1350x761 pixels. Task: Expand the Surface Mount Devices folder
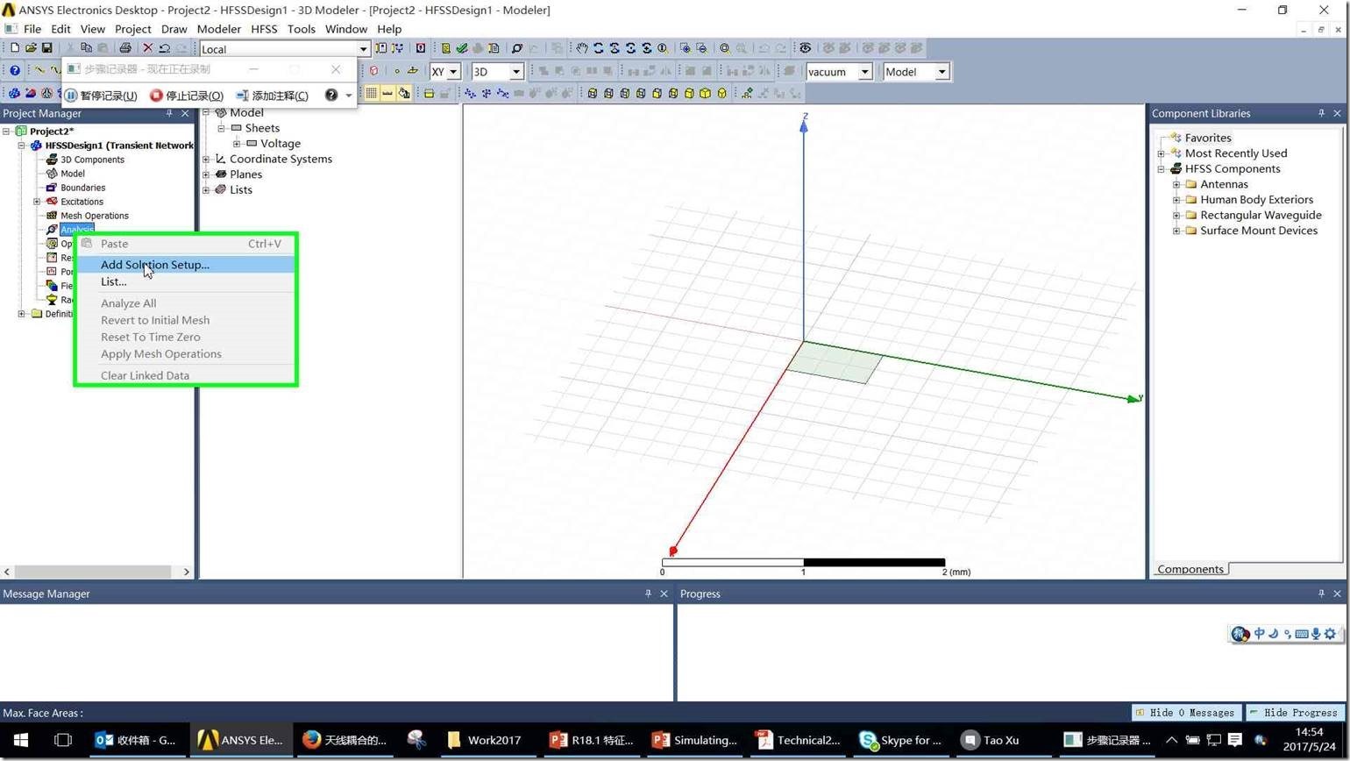click(x=1176, y=231)
